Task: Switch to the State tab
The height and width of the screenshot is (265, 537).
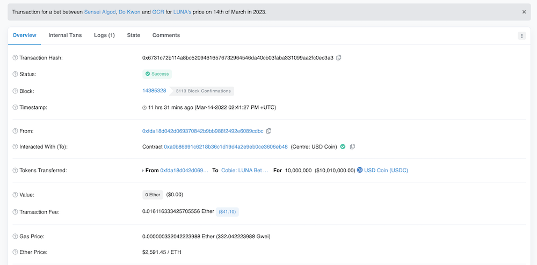Action: click(x=134, y=35)
